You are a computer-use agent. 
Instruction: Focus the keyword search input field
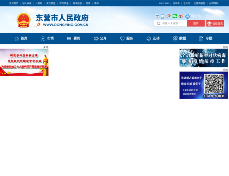pos(173,24)
